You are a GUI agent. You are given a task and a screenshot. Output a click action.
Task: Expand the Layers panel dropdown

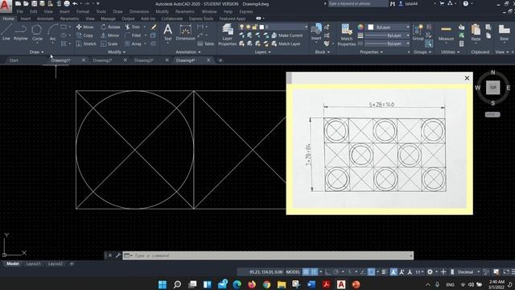263,52
